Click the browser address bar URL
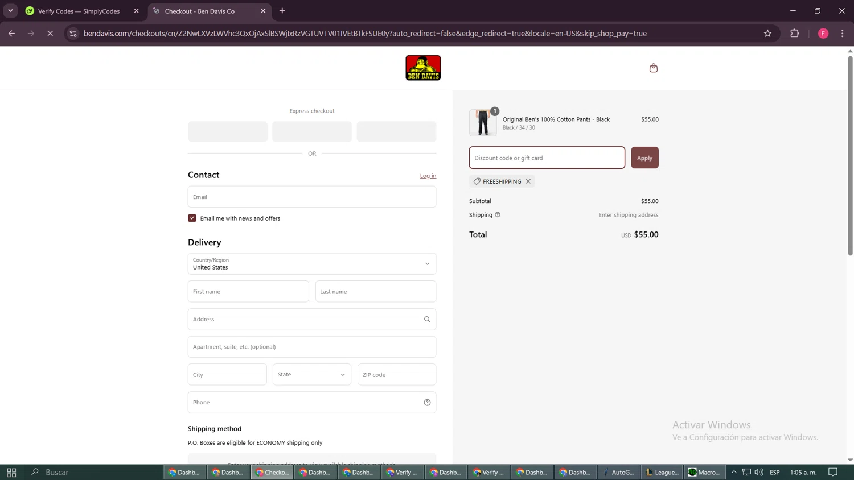The width and height of the screenshot is (854, 480). [365, 34]
